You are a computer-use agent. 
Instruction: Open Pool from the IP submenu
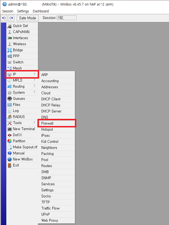click(x=57, y=160)
